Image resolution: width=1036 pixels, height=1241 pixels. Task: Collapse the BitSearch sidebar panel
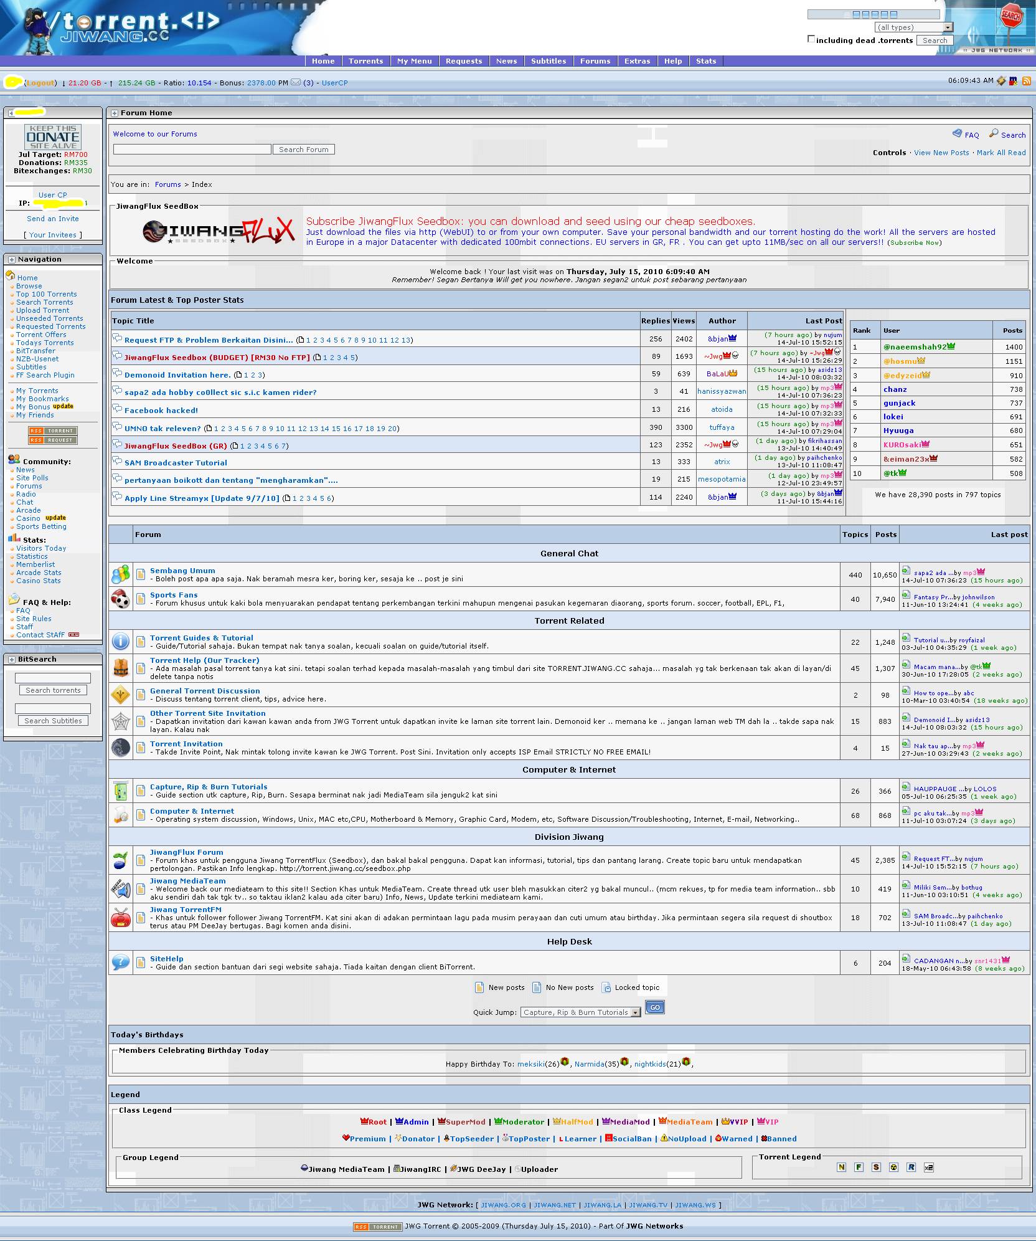(12, 660)
